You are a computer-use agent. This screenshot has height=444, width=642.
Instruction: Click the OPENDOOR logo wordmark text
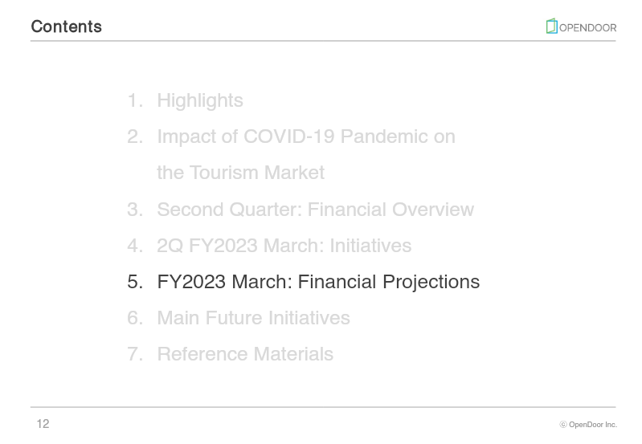coord(587,28)
